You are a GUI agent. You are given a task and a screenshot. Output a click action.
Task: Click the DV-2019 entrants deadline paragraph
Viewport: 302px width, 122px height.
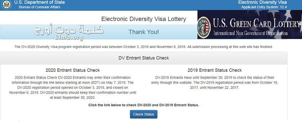click(215, 83)
